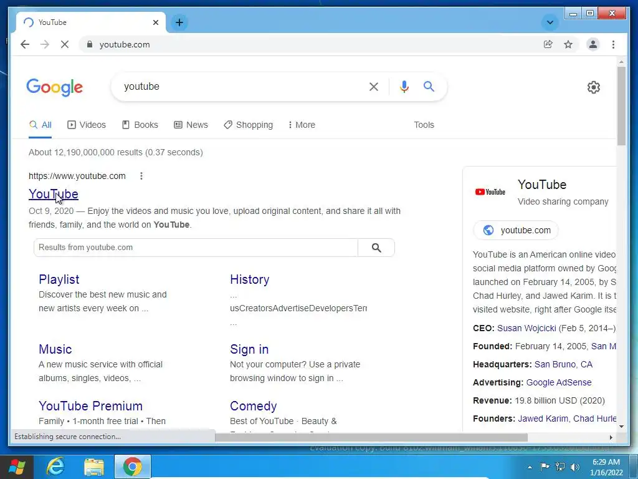Image resolution: width=638 pixels, height=479 pixels.
Task: Click the blue magnifier search icon
Action: pos(429,86)
